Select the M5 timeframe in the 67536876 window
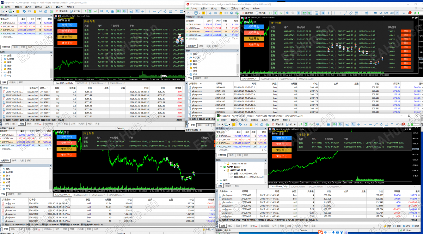 (x=381, y=13)
